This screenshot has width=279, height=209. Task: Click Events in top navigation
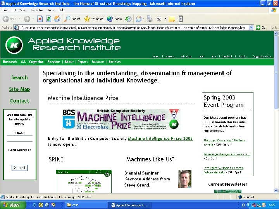point(243,57)
